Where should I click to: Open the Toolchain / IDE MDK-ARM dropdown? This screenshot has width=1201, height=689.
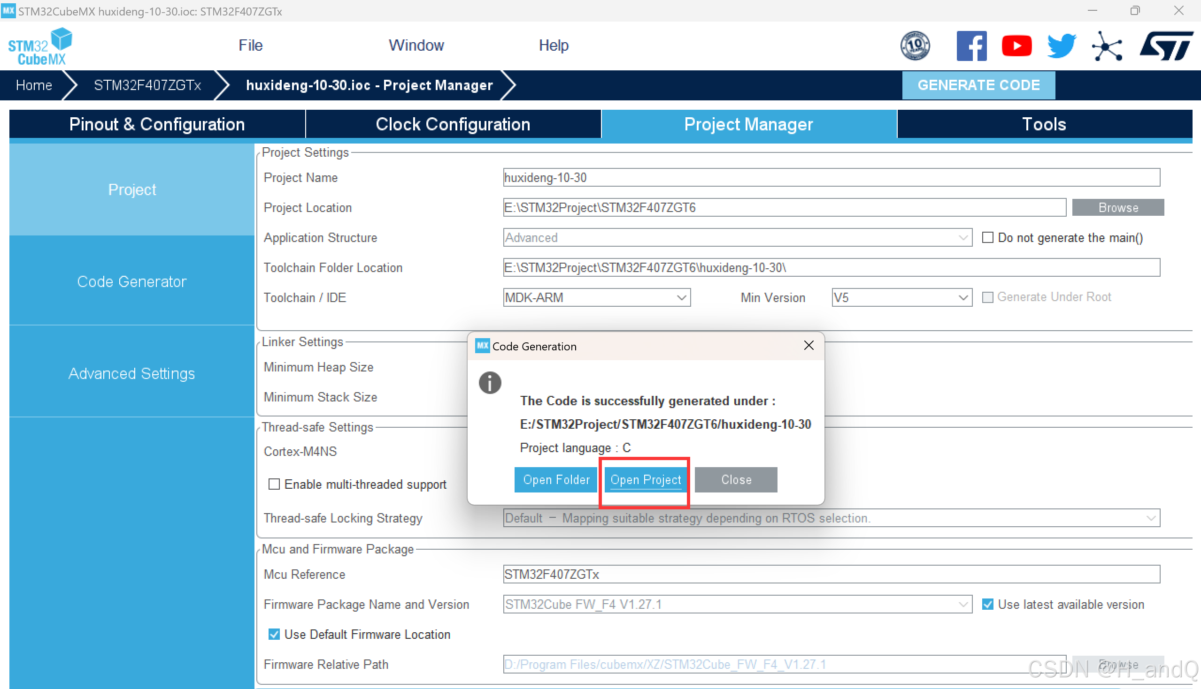pos(596,298)
